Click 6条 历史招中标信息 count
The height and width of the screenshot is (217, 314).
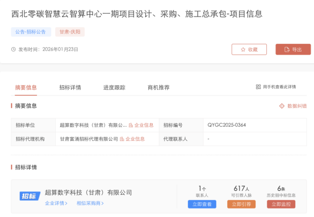[x=281, y=191]
